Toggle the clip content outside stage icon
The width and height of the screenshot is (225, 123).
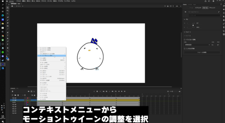coord(171,6)
